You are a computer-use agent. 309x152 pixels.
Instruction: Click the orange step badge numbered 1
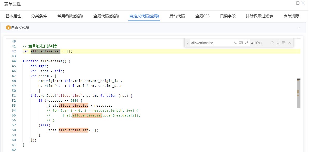point(8,28)
